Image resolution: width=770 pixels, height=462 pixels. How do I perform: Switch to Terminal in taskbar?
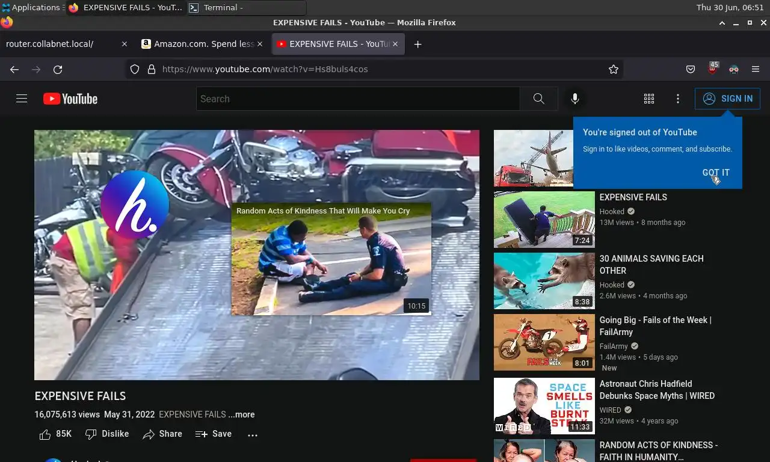[x=247, y=8]
